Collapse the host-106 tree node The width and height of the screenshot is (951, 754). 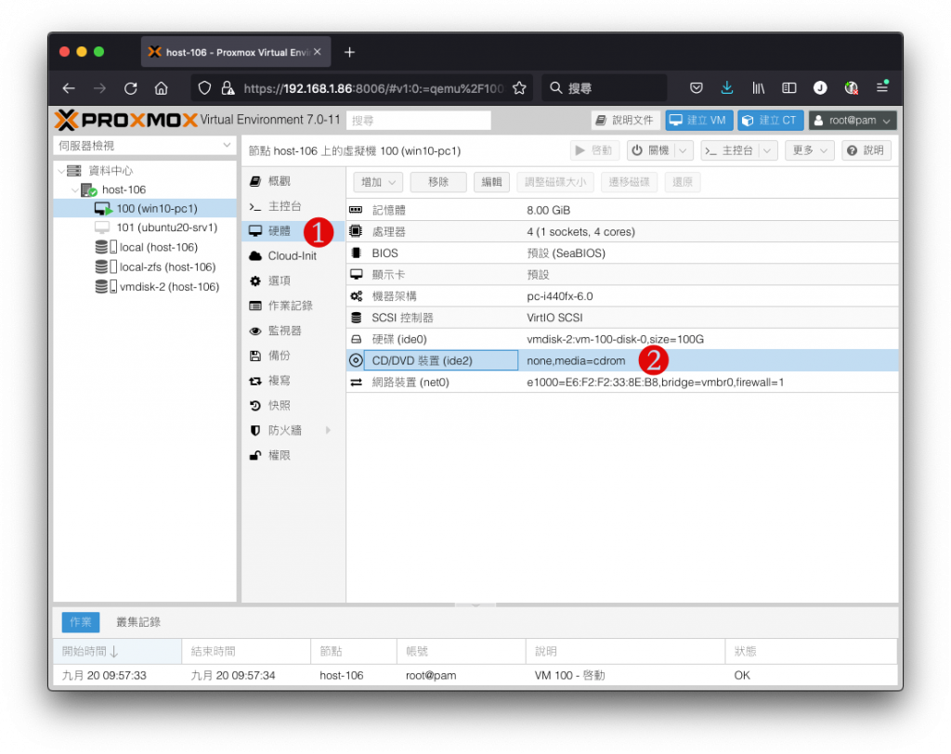[74, 189]
